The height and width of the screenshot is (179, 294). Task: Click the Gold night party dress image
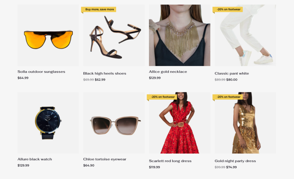245,123
